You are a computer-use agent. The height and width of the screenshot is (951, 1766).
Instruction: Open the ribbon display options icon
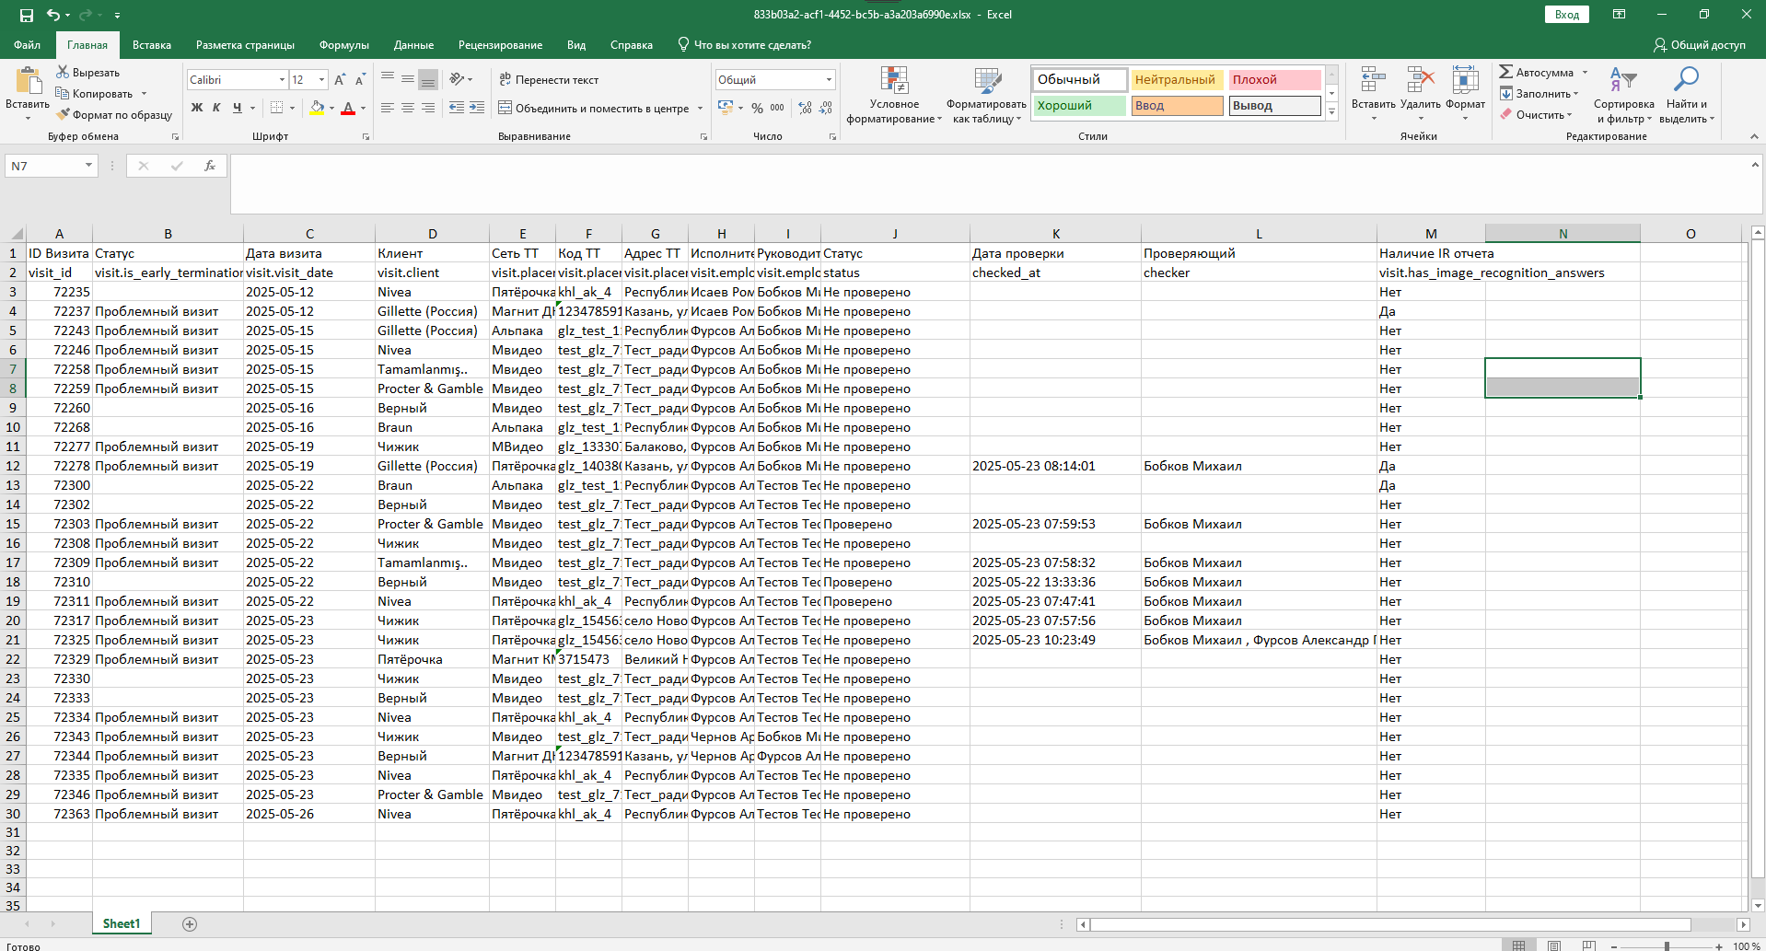coord(1619,15)
